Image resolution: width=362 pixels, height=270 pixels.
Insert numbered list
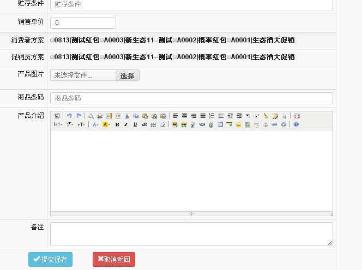(212, 116)
